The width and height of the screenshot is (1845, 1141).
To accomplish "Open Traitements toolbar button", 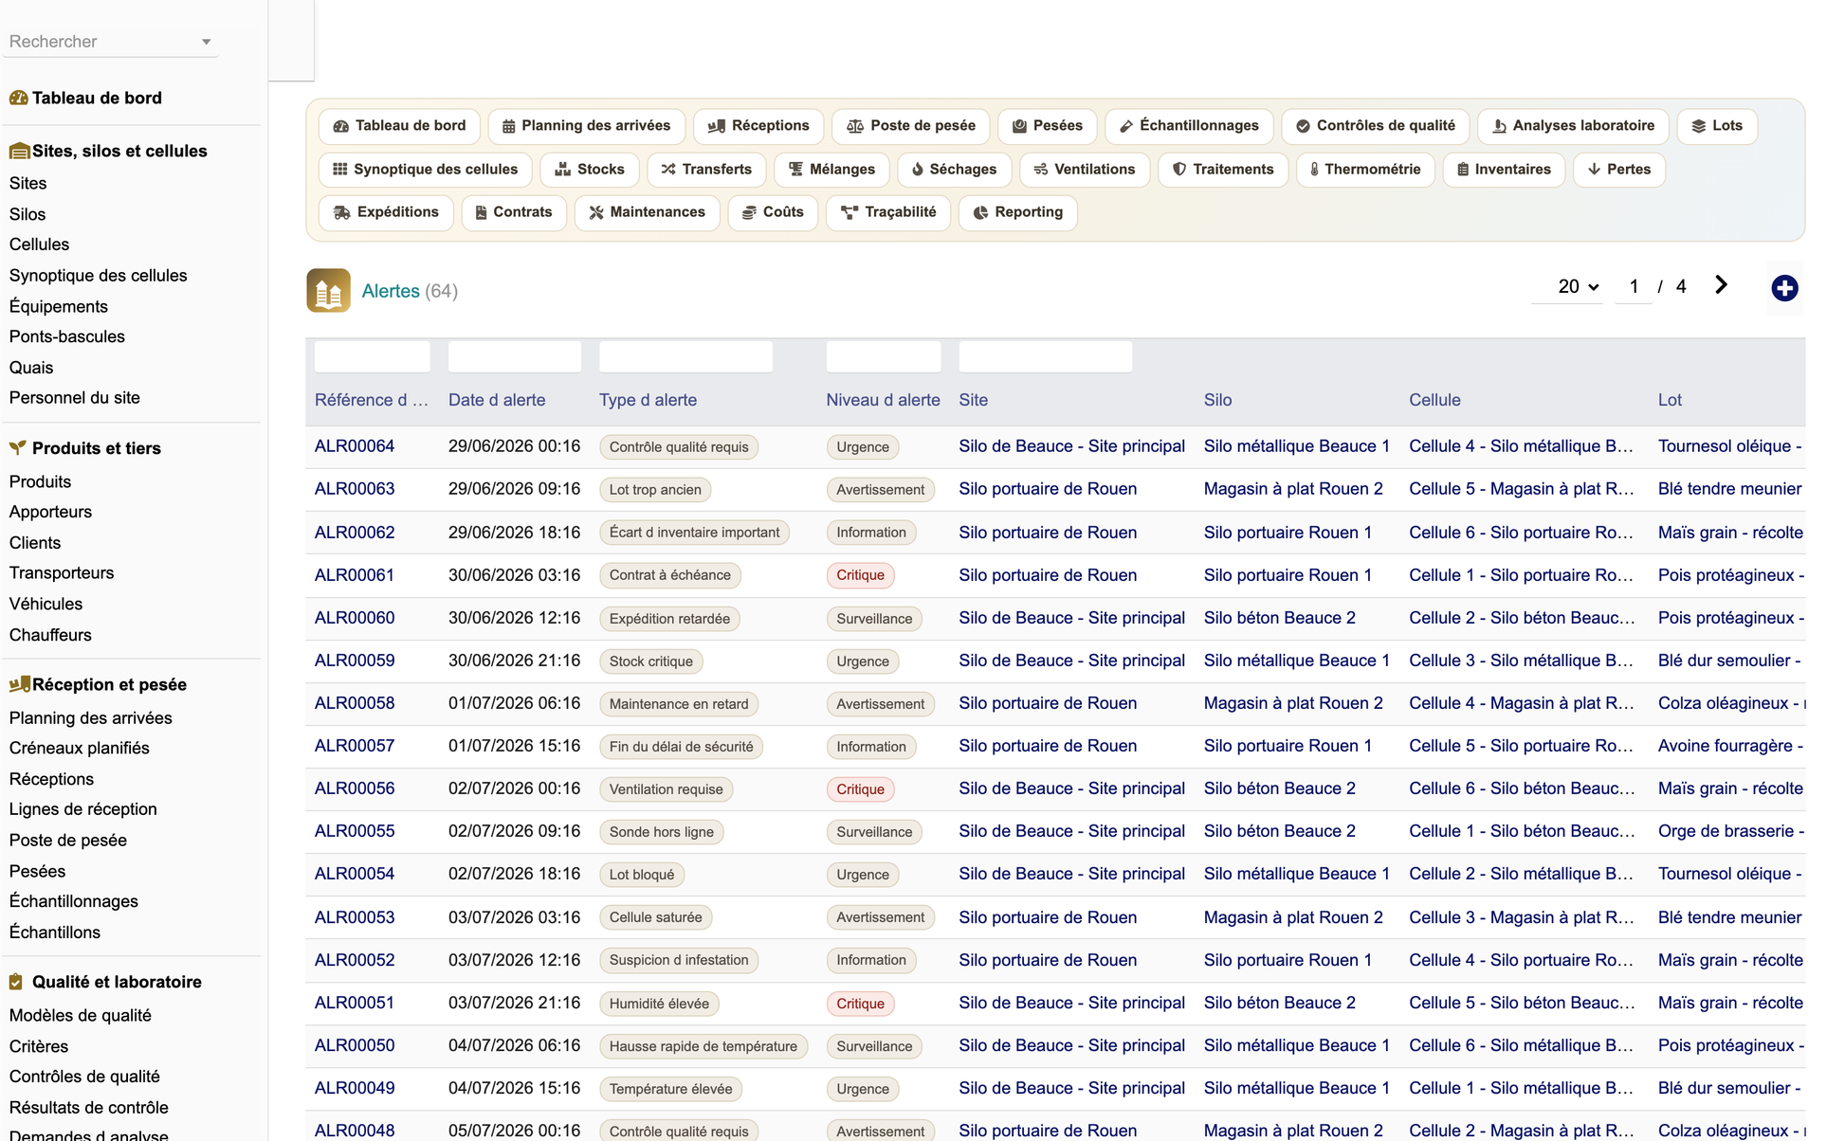I will pyautogui.click(x=1223, y=170).
